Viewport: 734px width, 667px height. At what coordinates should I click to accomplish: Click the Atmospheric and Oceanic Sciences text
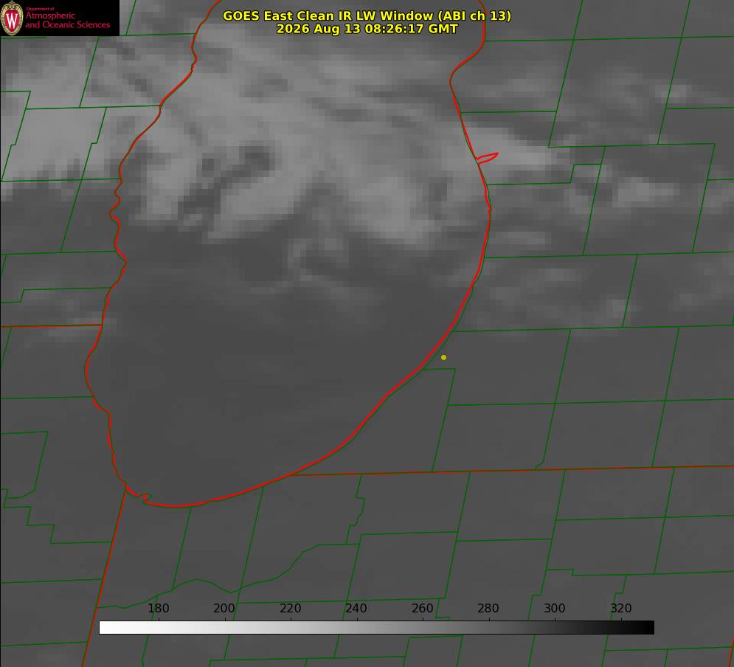(67, 20)
